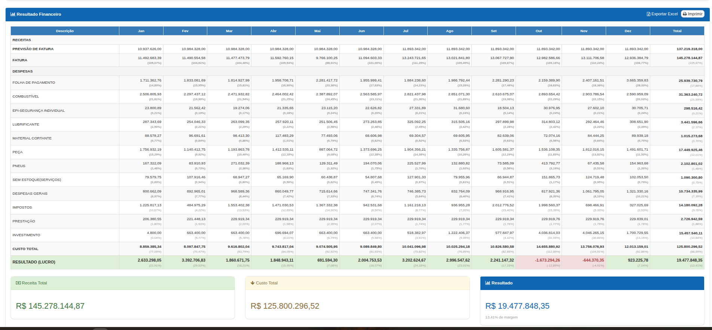
Task: Click the Set IMPOSTOS value 2.012.776,52
Action: (503, 205)
